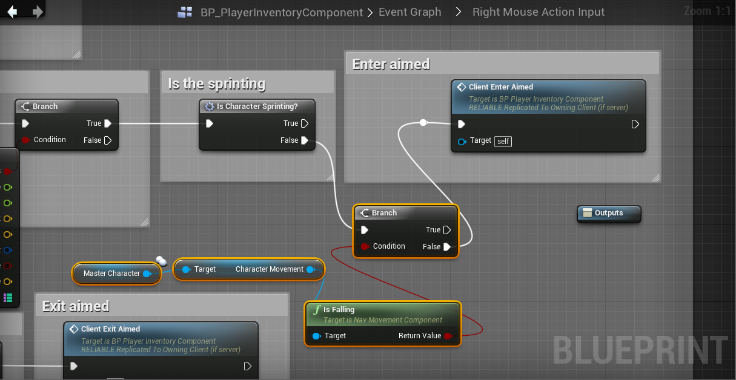Click the Outputs node icon

(587, 213)
